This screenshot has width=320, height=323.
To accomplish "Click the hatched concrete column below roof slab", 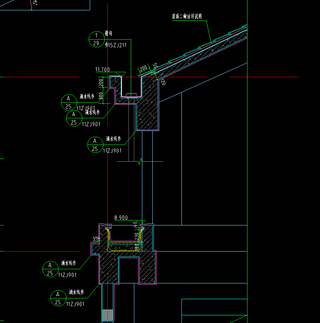I will (148, 105).
